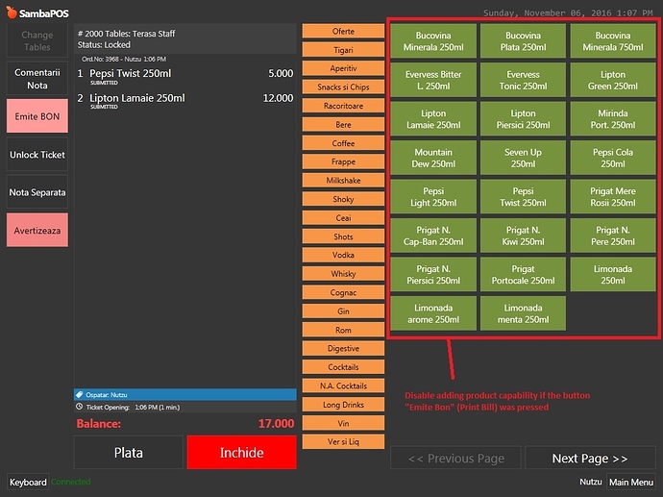Open Comentarii Nota

tap(37, 79)
